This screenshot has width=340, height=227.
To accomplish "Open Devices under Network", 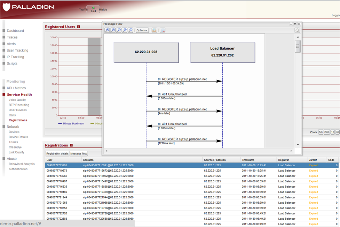I will 14,132.
